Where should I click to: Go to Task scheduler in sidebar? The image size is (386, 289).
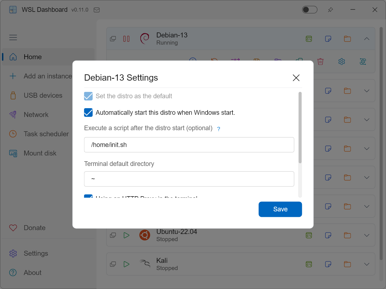tap(46, 134)
